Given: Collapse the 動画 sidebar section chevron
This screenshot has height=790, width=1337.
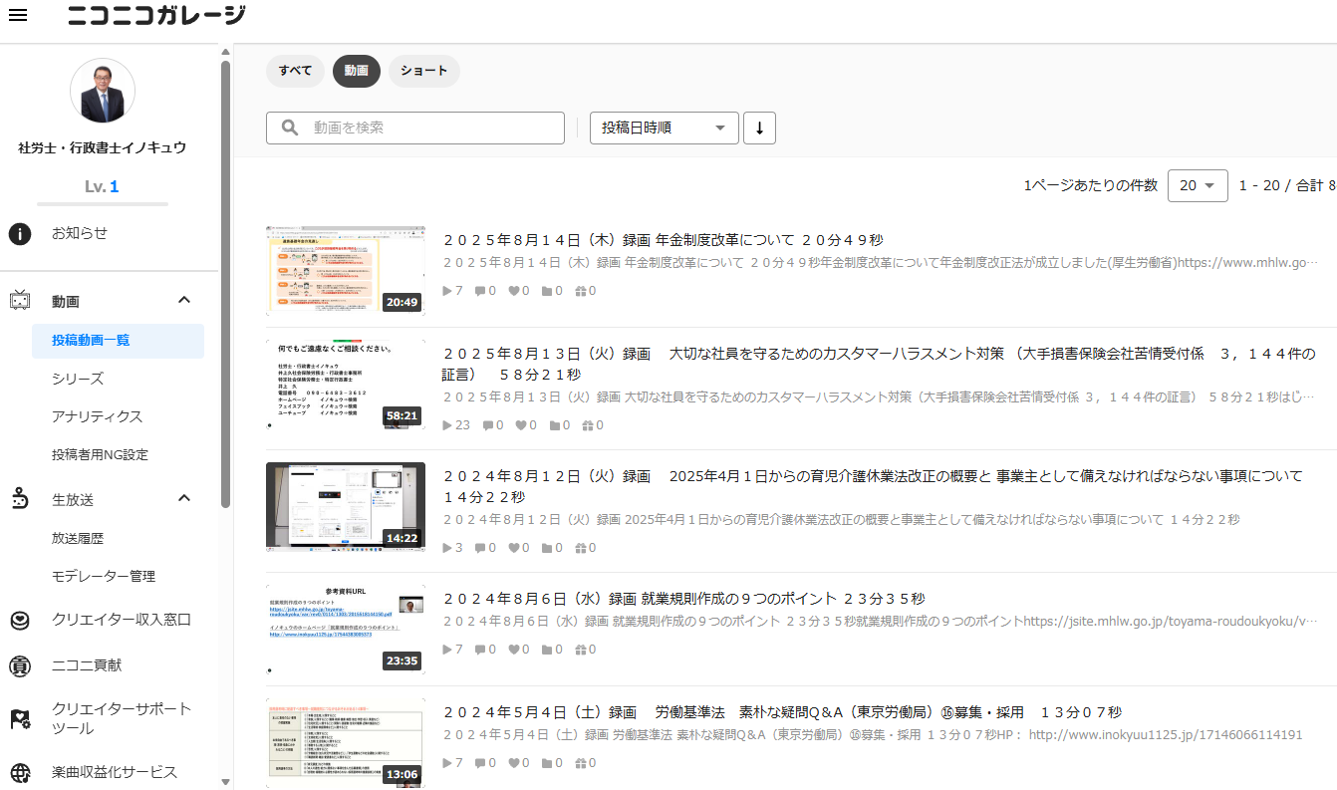Looking at the screenshot, I should pos(183,300).
